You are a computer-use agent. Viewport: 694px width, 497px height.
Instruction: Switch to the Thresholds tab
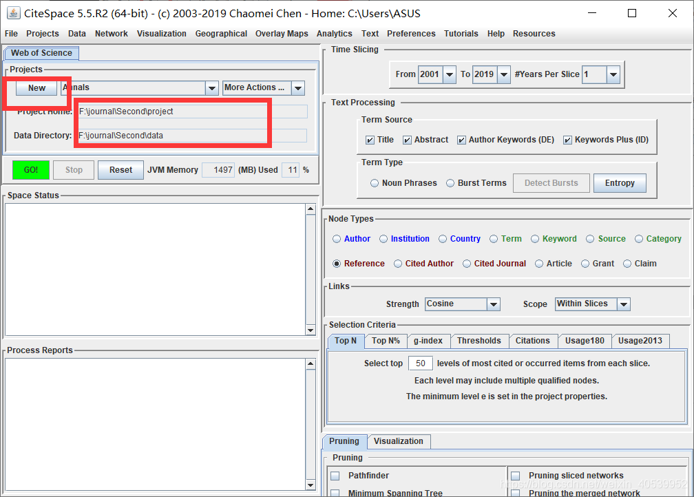[x=479, y=341]
